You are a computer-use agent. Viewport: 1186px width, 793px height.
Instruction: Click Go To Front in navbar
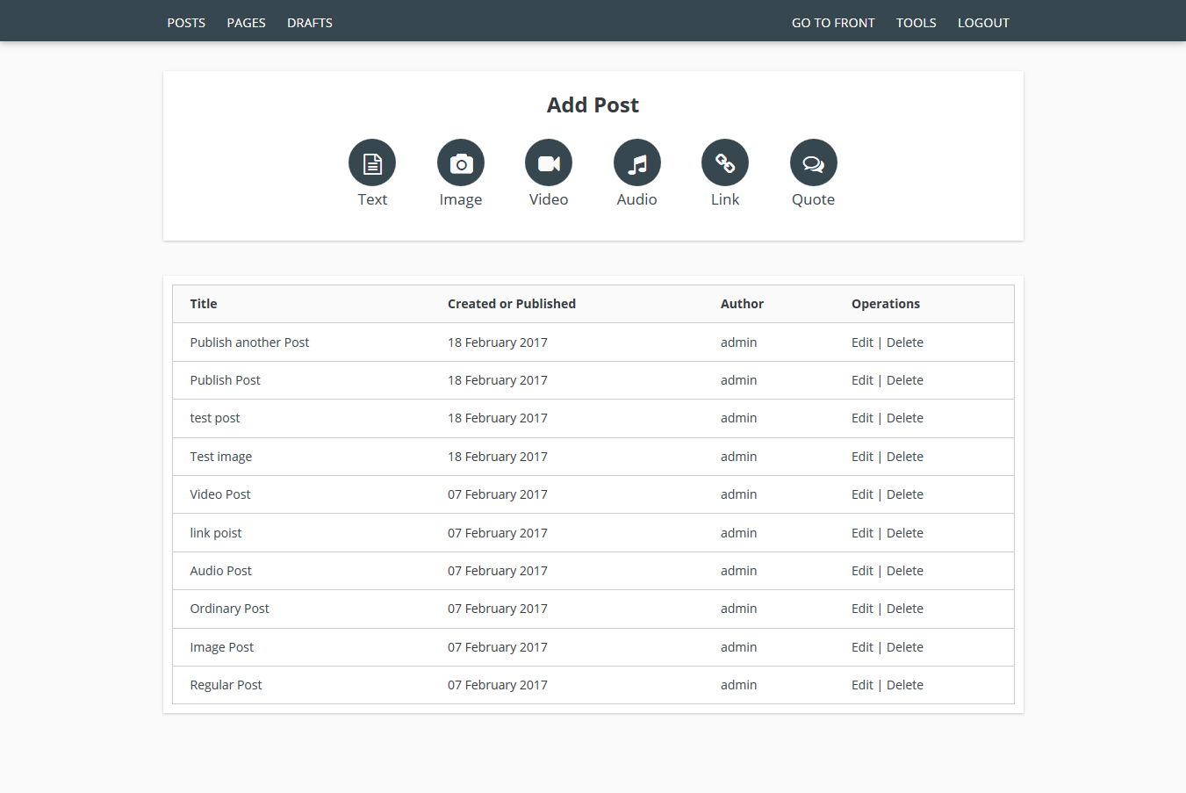(833, 23)
